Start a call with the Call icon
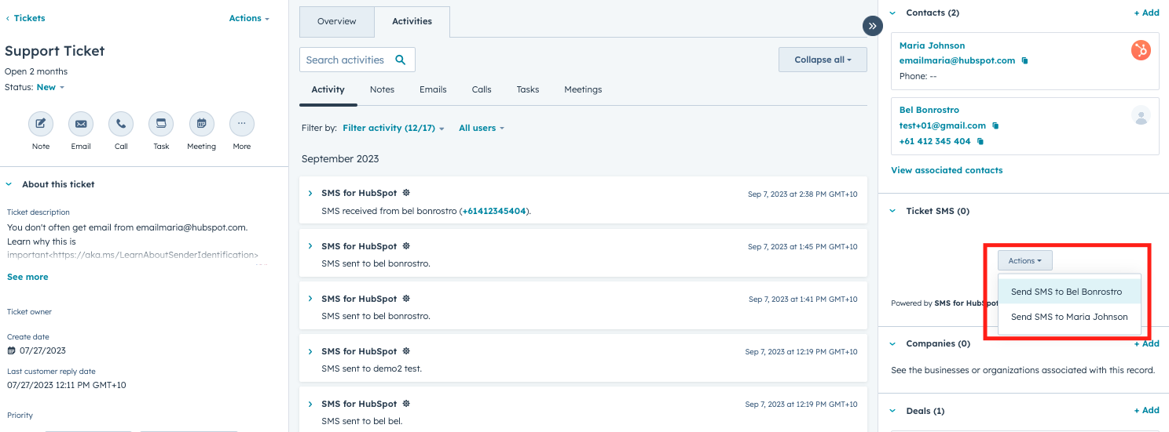1169x432 pixels. point(121,124)
